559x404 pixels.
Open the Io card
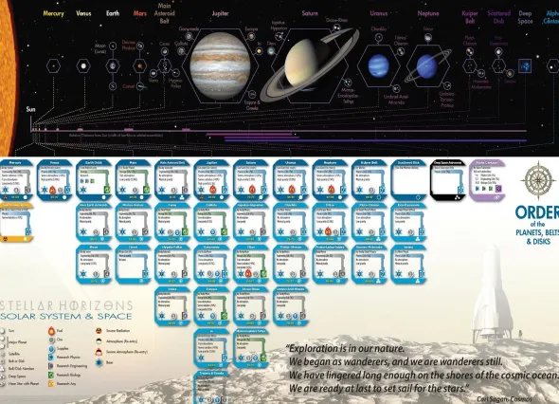point(212,349)
